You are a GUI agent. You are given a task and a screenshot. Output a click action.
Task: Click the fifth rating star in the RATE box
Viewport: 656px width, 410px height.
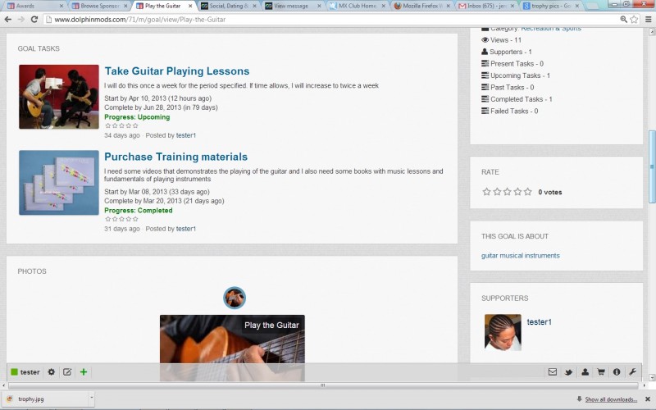528,192
